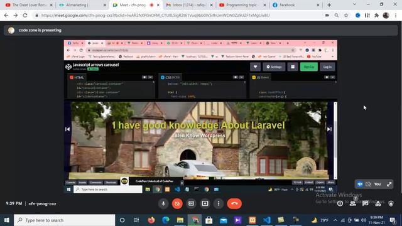The image size is (402, 226).
Task: Toggle captions in the Meet toolbar
Action: point(191,203)
